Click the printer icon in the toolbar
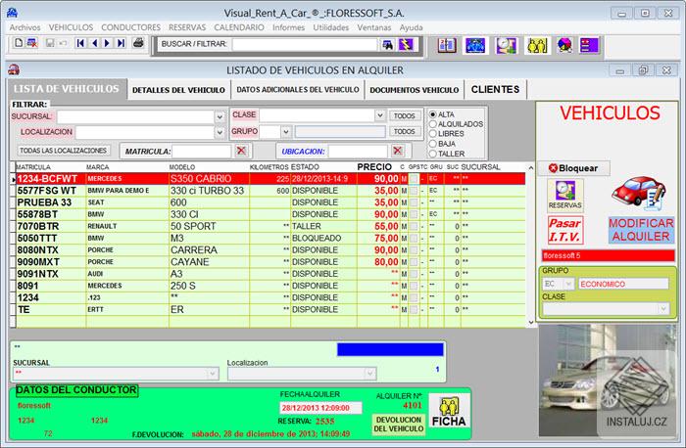 (138, 44)
